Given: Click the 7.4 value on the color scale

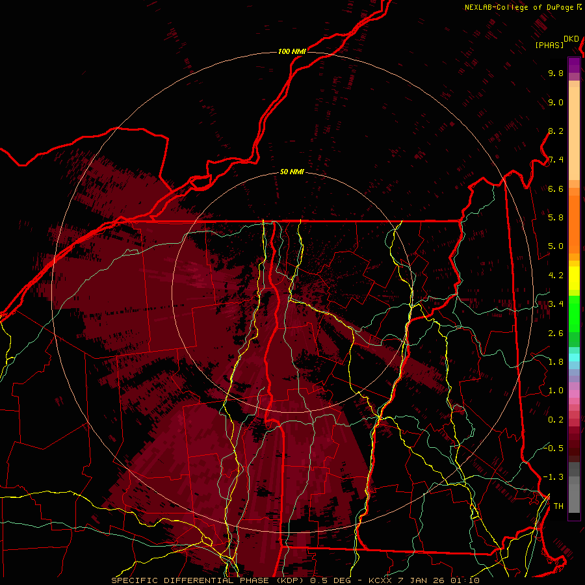Looking at the screenshot, I should 556,160.
